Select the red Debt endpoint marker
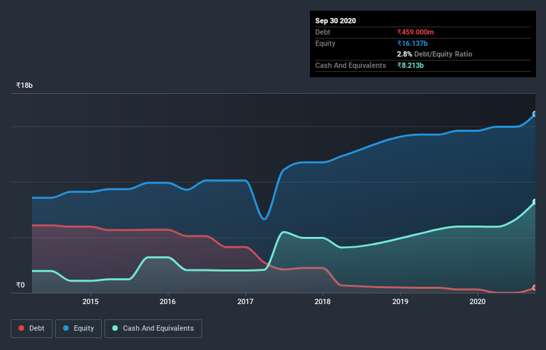Viewport: 546px width, 350px height. point(535,287)
